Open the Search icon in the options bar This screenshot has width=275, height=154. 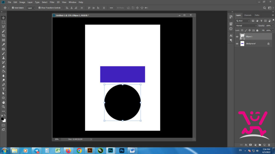264,8
